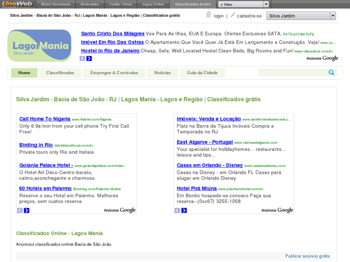Image resolution: width=350 pixels, height=262 pixels.
Task: Show previous ads in Call Home To Nigeria box
Action: 20,210
